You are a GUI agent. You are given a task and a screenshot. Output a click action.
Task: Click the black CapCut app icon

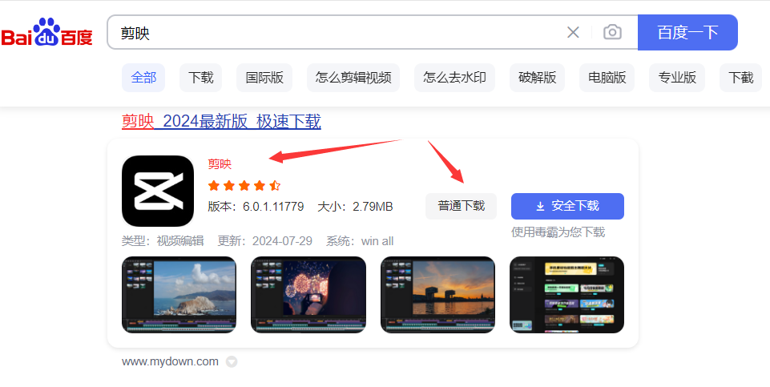point(158,191)
